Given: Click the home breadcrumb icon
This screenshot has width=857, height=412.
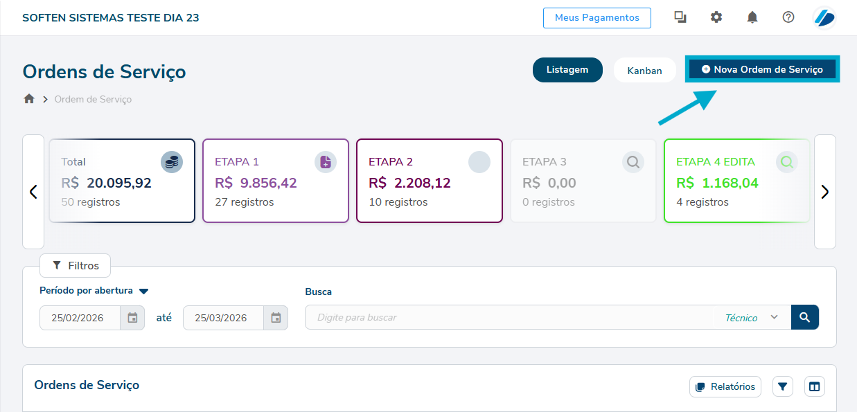Looking at the screenshot, I should tap(29, 99).
